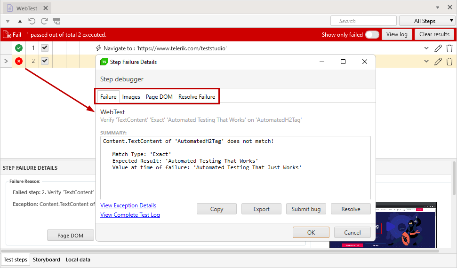Uncheck the step 2 enabled checkbox

click(x=45, y=61)
